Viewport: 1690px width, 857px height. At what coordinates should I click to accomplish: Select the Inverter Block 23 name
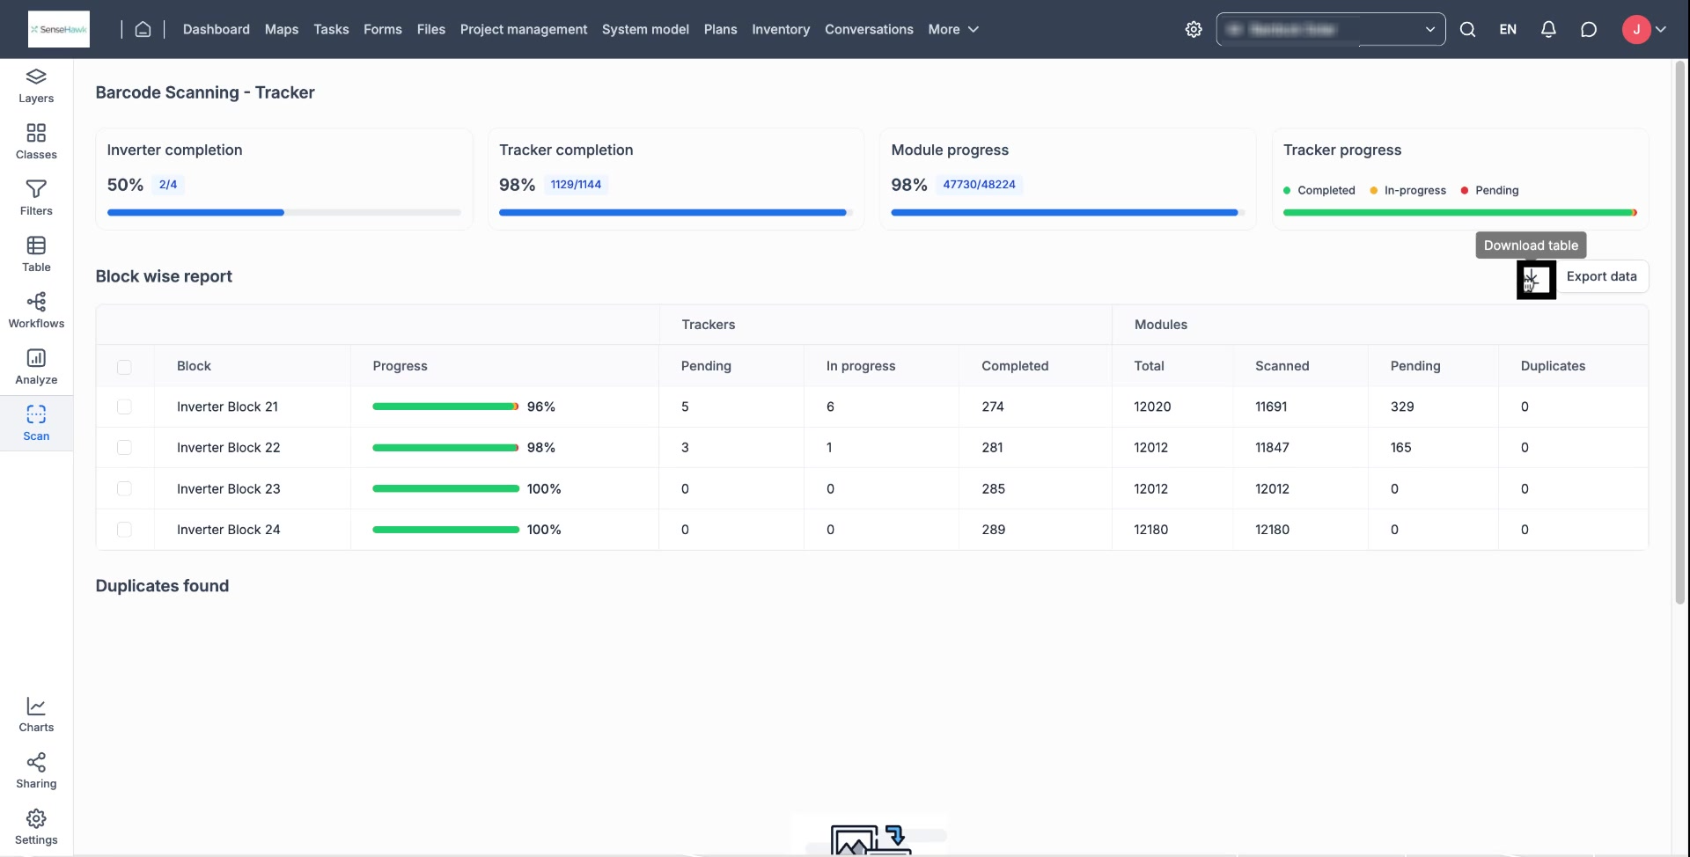point(228,488)
